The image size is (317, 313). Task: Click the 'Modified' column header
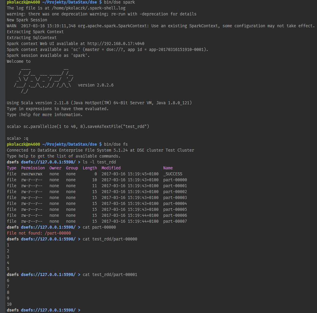point(111,168)
